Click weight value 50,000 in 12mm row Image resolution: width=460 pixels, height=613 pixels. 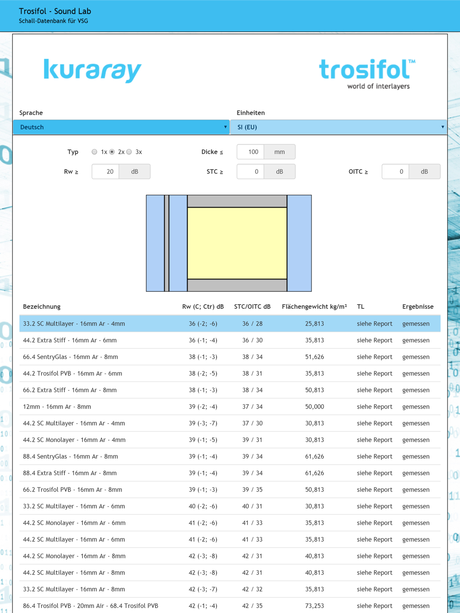pos(315,406)
